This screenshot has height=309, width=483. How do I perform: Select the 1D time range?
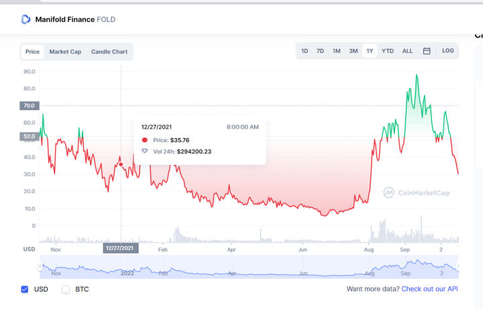[x=305, y=51]
